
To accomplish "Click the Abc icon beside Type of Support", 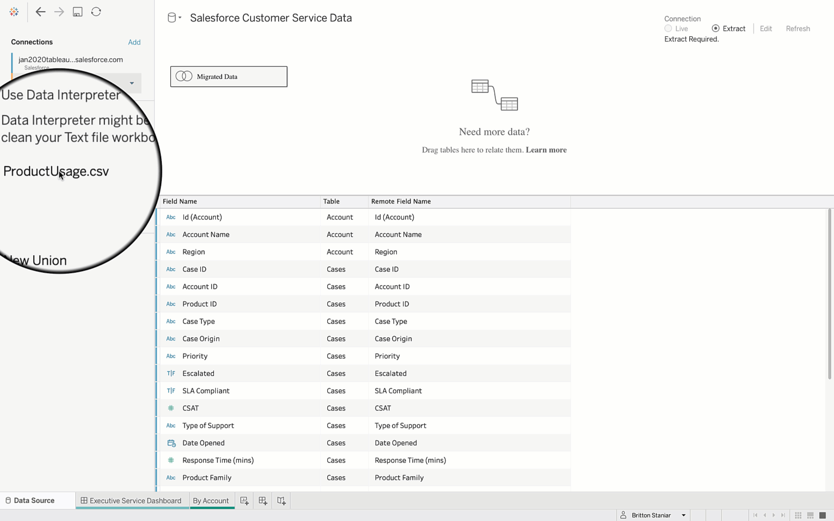I will (171, 425).
